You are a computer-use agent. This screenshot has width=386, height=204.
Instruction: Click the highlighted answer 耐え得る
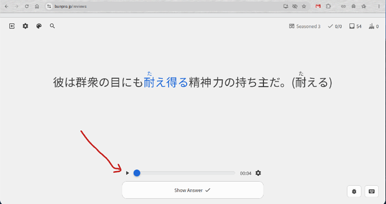pyautogui.click(x=166, y=82)
